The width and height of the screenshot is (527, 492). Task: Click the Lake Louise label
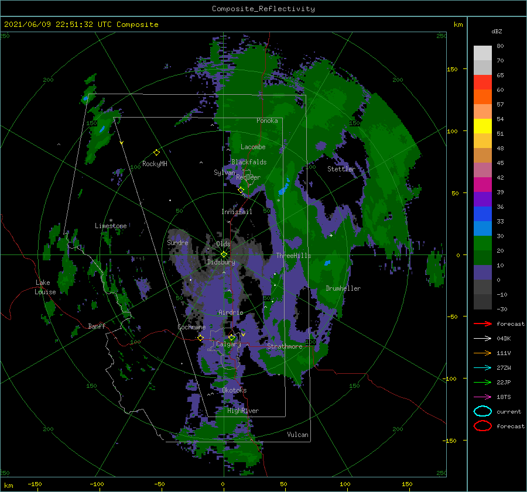point(46,287)
